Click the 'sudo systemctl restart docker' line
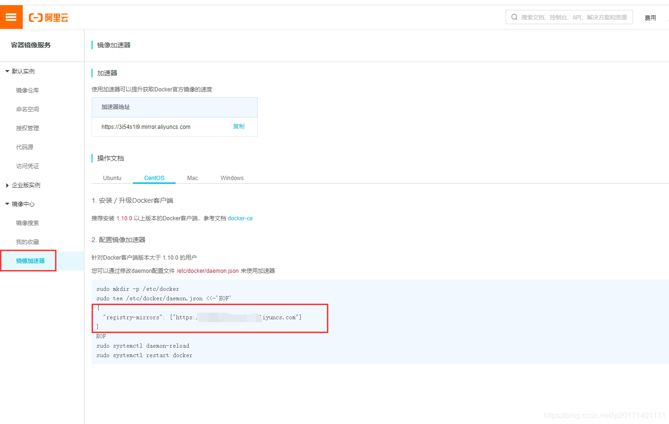This screenshot has height=424, width=669. tap(144, 355)
